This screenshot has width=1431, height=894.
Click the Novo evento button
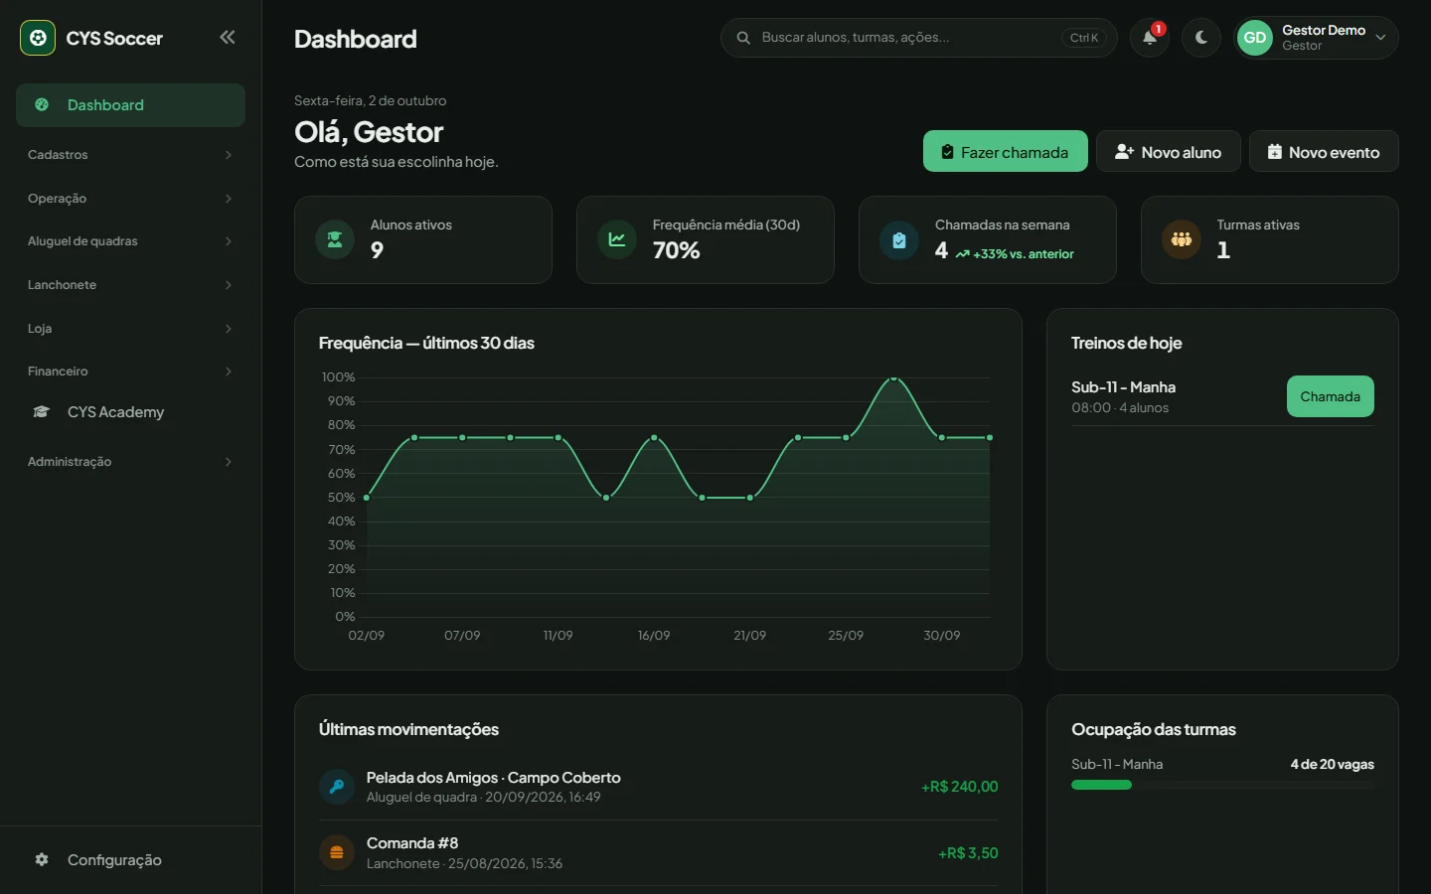pos(1324,151)
